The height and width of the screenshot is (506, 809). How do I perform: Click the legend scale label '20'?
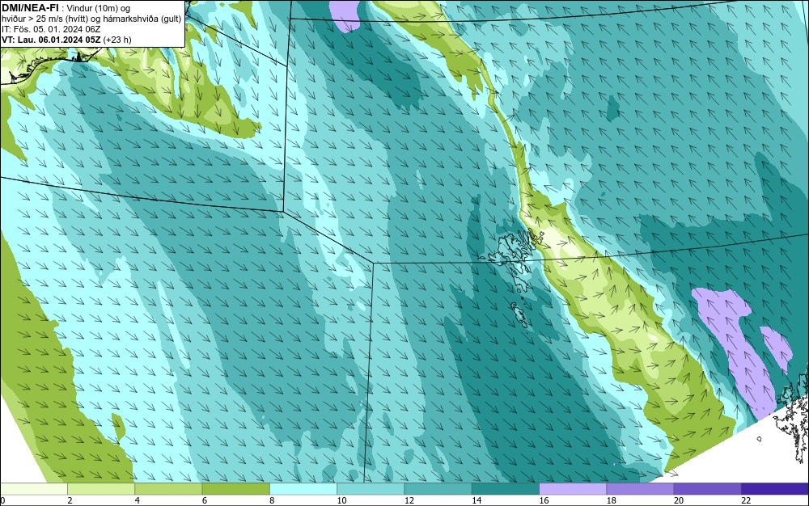click(679, 500)
